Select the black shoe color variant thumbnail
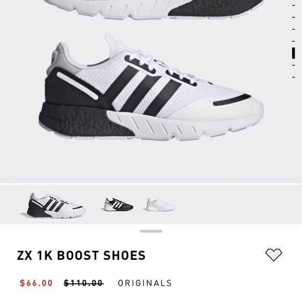This screenshot has height=302, width=302. 117,205
